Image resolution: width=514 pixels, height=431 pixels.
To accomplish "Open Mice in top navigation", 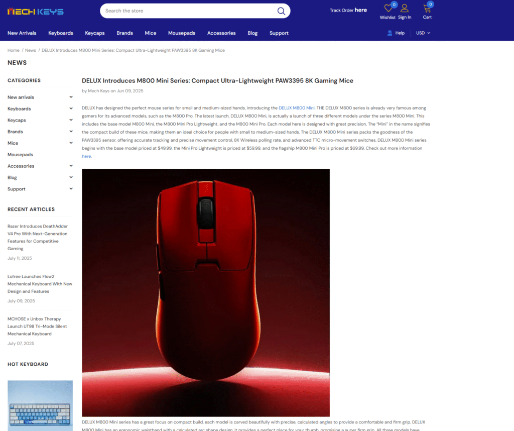I will click(x=151, y=33).
